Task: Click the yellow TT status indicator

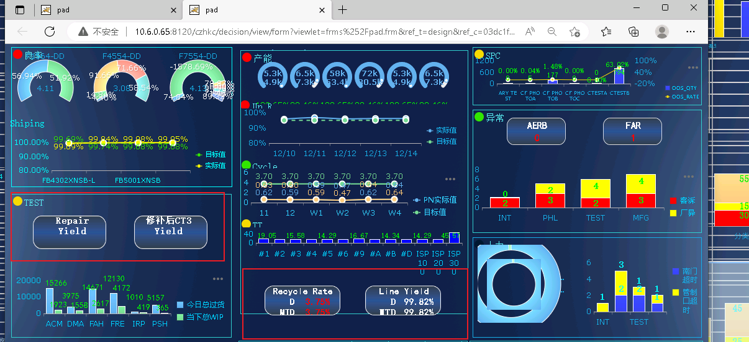Action: 245,224
